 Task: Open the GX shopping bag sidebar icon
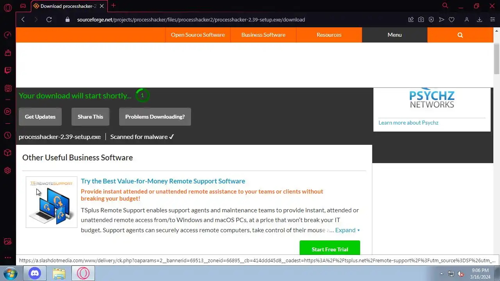click(7, 53)
